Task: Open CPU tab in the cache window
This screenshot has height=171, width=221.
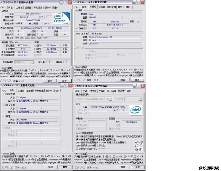Action: (4, 91)
